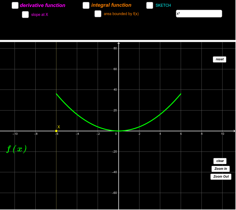Click the x-axis tick label 10
This screenshot has height=210, width=236.
(x=223, y=134)
